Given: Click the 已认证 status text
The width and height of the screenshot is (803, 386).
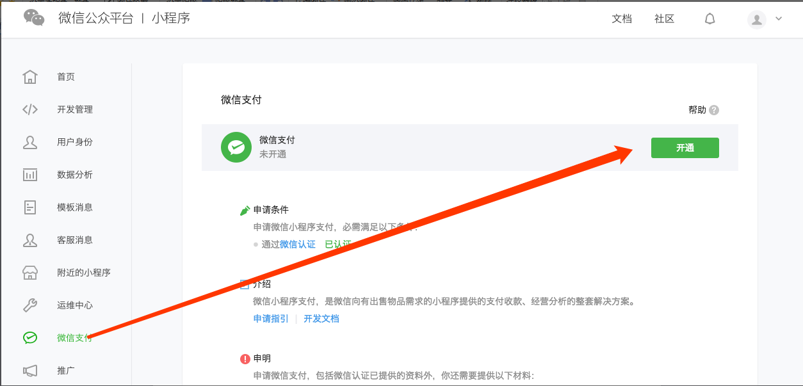Looking at the screenshot, I should pyautogui.click(x=338, y=245).
